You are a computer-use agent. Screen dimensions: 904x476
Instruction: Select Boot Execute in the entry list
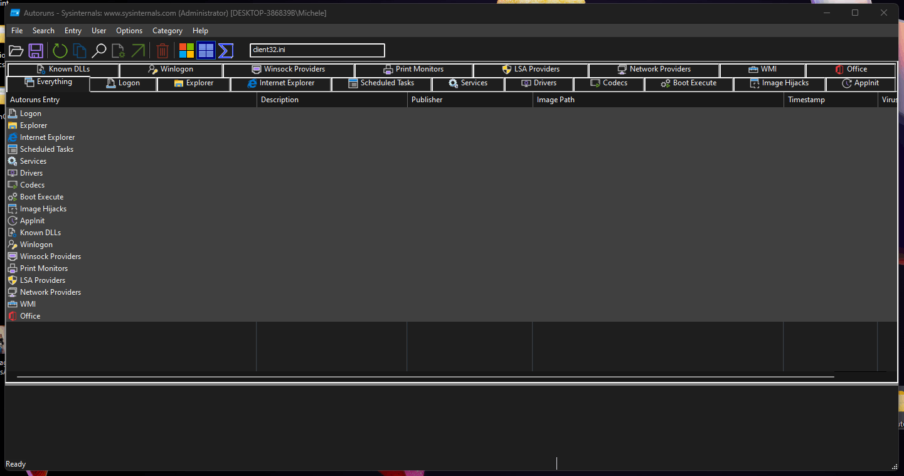[41, 196]
